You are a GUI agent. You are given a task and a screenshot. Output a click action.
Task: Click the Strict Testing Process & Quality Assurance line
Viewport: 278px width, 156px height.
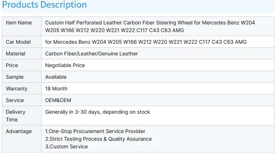click(x=98, y=139)
